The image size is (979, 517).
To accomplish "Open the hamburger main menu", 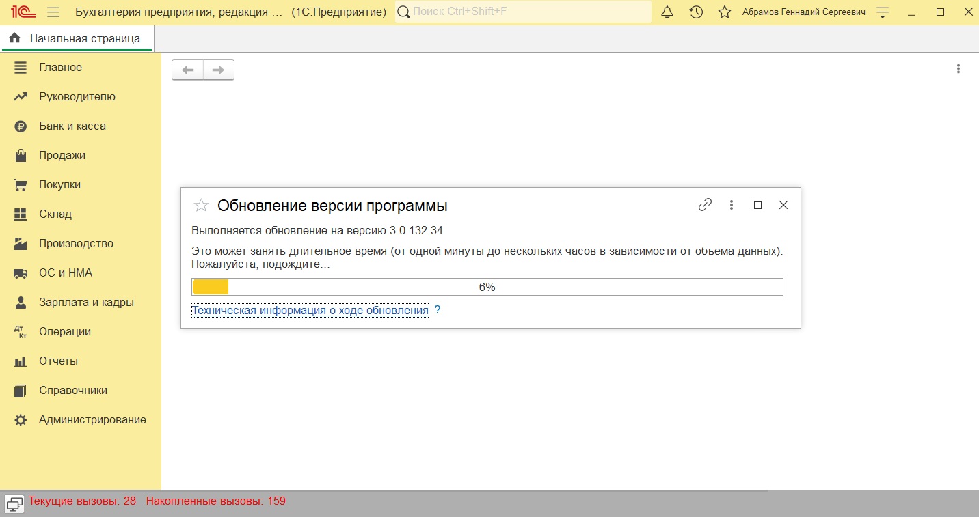I will (53, 12).
